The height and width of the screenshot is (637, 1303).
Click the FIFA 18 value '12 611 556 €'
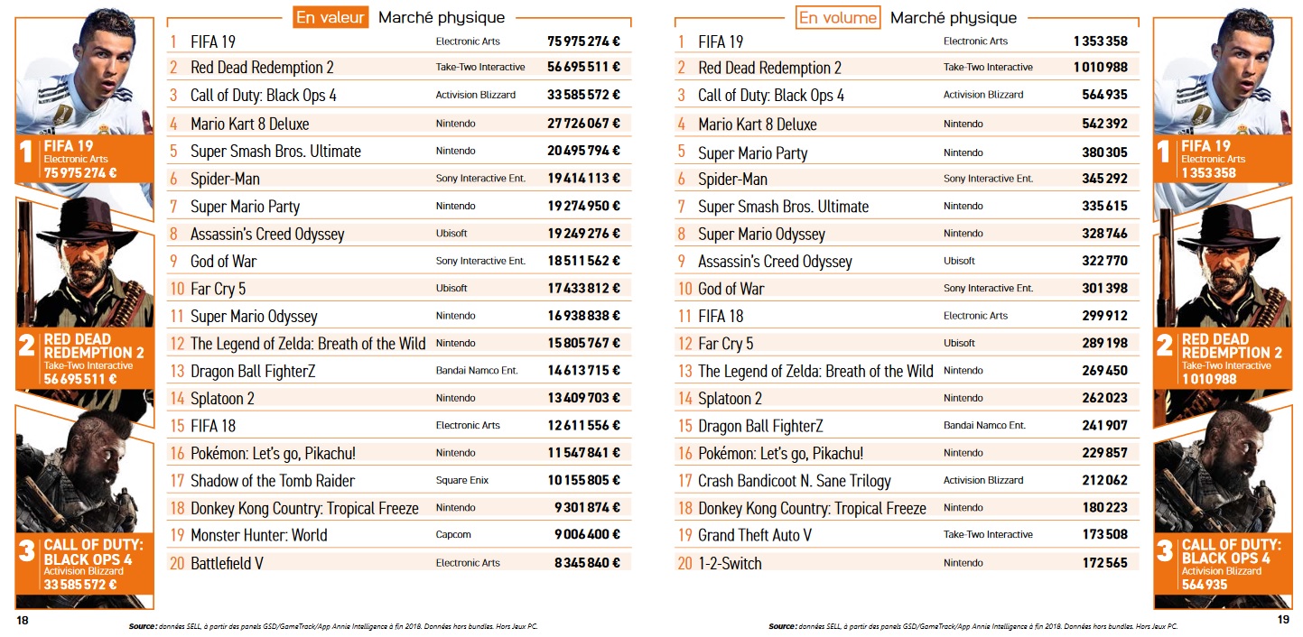pos(583,425)
